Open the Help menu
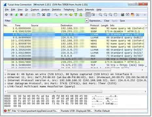The height and width of the screenshot is (117, 152). point(99,10)
